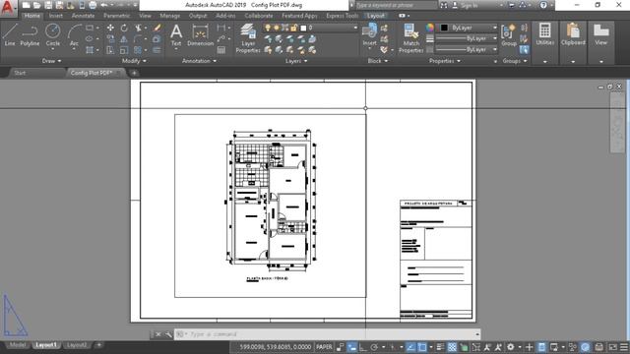Click the white layer color swatch
The image size is (630, 354).
click(304, 29)
